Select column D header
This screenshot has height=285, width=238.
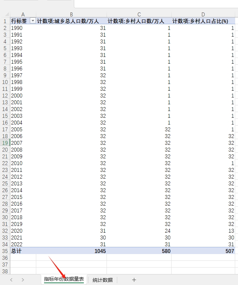tap(203, 14)
